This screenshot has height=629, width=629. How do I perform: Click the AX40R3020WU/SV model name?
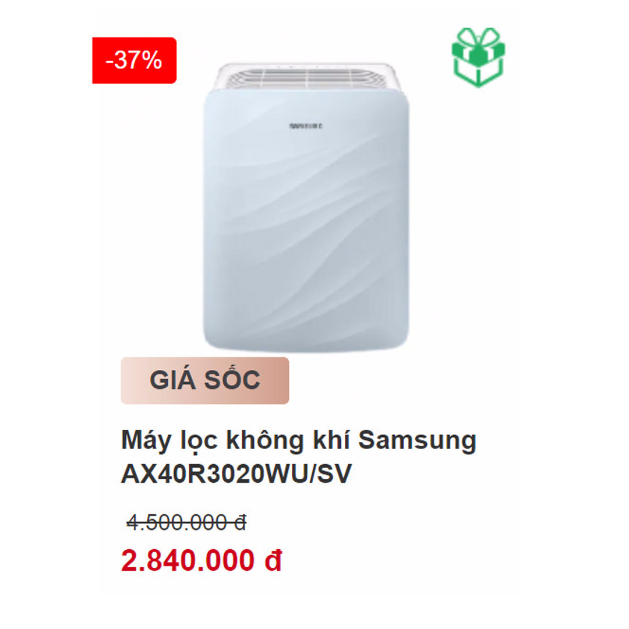236,473
